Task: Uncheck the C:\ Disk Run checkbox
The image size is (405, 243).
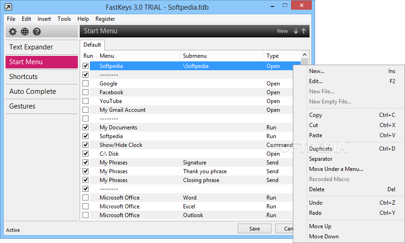Action: pos(85,154)
